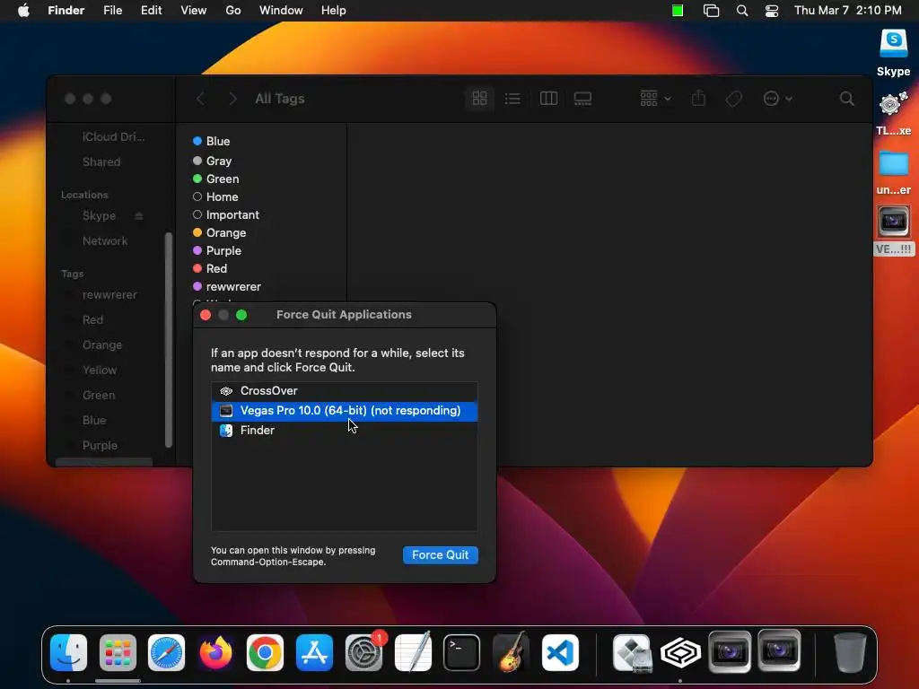This screenshot has width=919, height=689.
Task: Select the Purple tag in All Tags list
Action: coord(217,251)
